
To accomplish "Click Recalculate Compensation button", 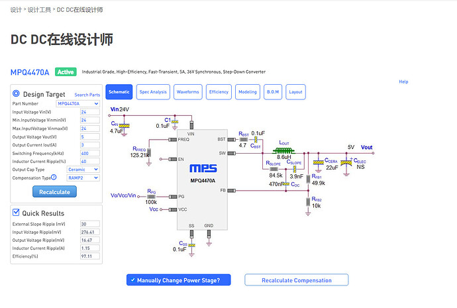I will pyautogui.click(x=297, y=280).
